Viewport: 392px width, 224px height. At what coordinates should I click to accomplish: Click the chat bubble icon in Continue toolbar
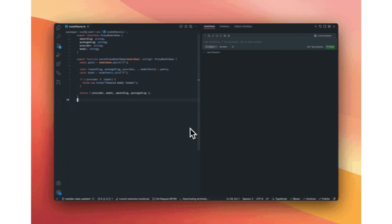coord(221,36)
